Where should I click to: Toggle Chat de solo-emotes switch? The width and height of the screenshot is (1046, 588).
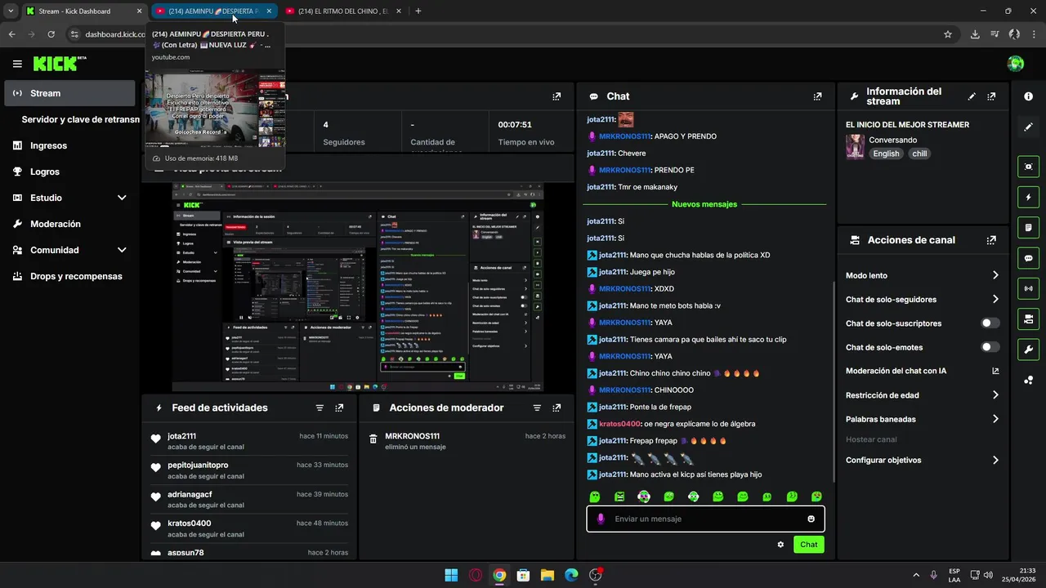pos(990,347)
